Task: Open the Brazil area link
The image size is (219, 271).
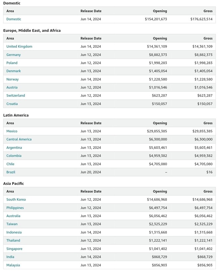Action: (11, 172)
